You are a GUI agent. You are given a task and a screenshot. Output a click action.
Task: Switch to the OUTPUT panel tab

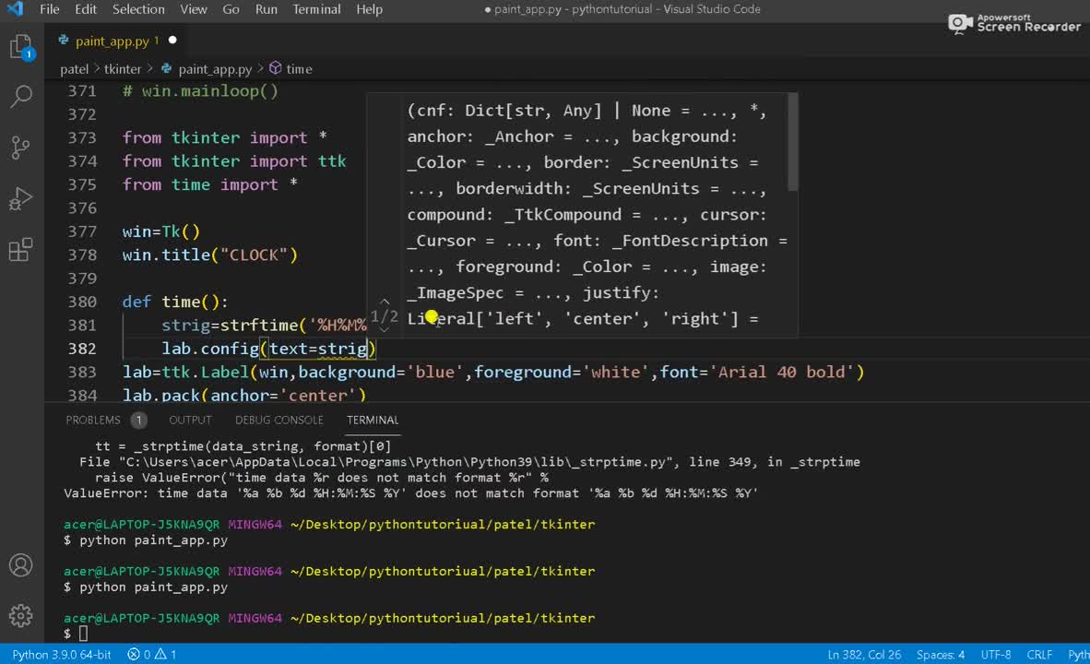coord(191,420)
